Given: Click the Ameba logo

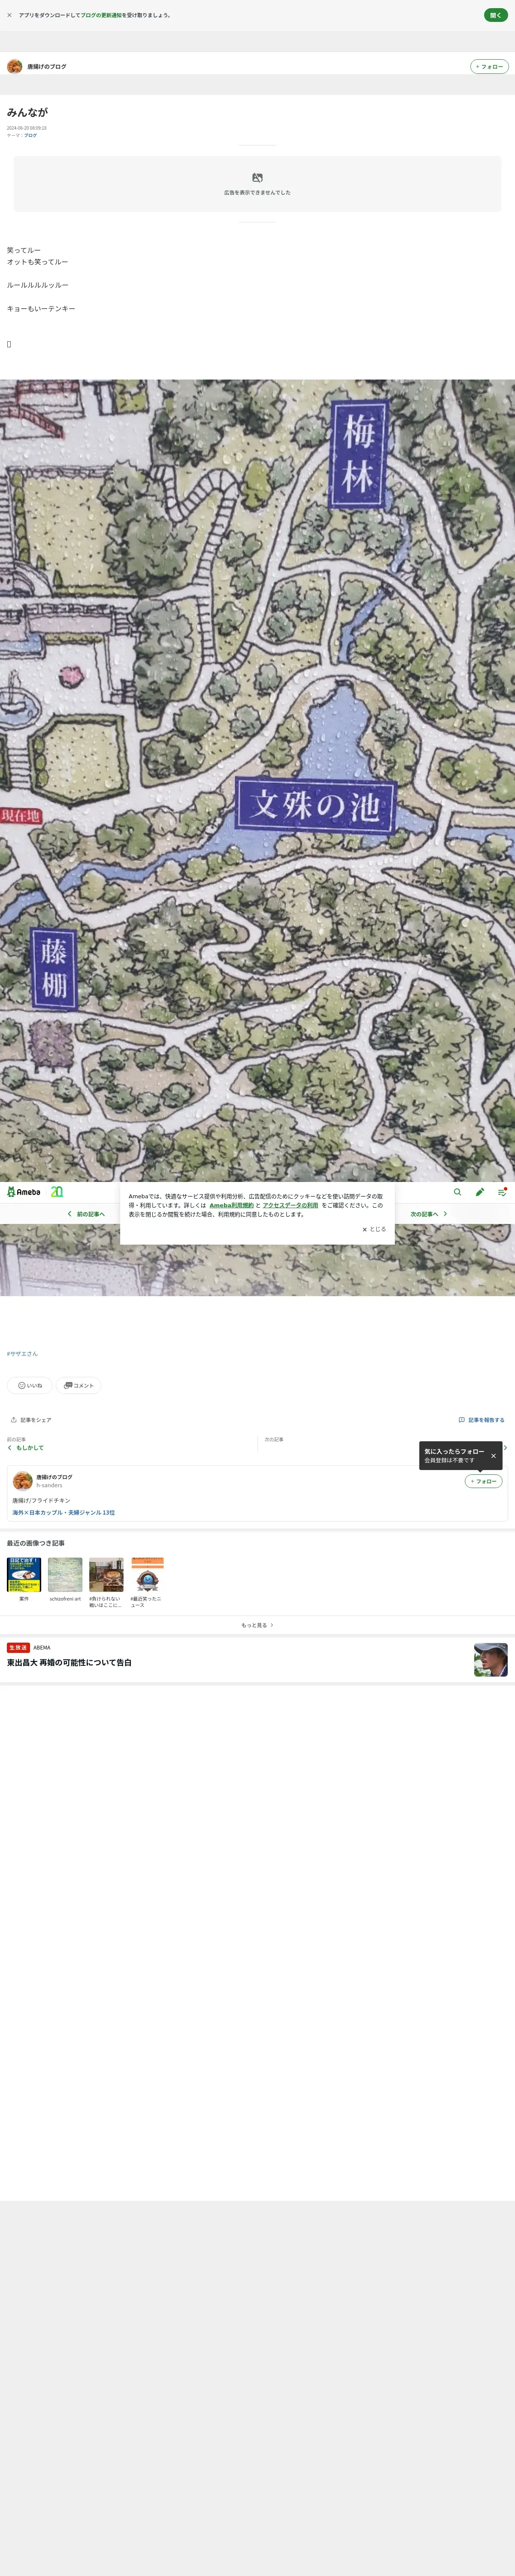Looking at the screenshot, I should pos(24,1192).
